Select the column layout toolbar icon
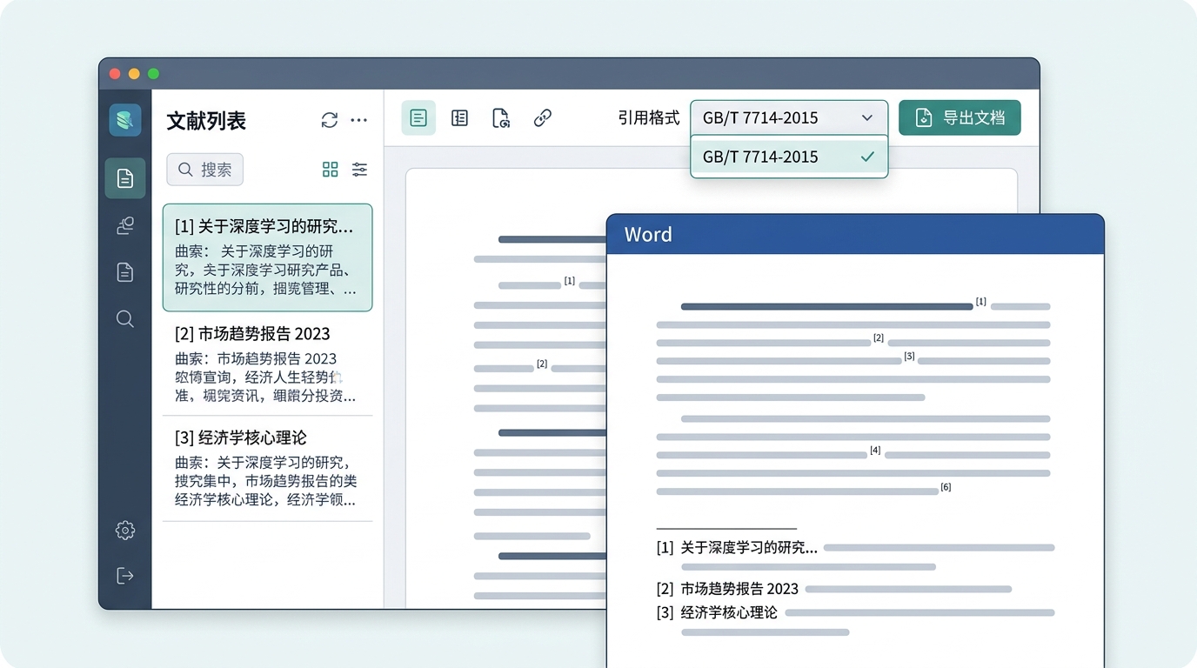1197x668 pixels. (x=459, y=118)
